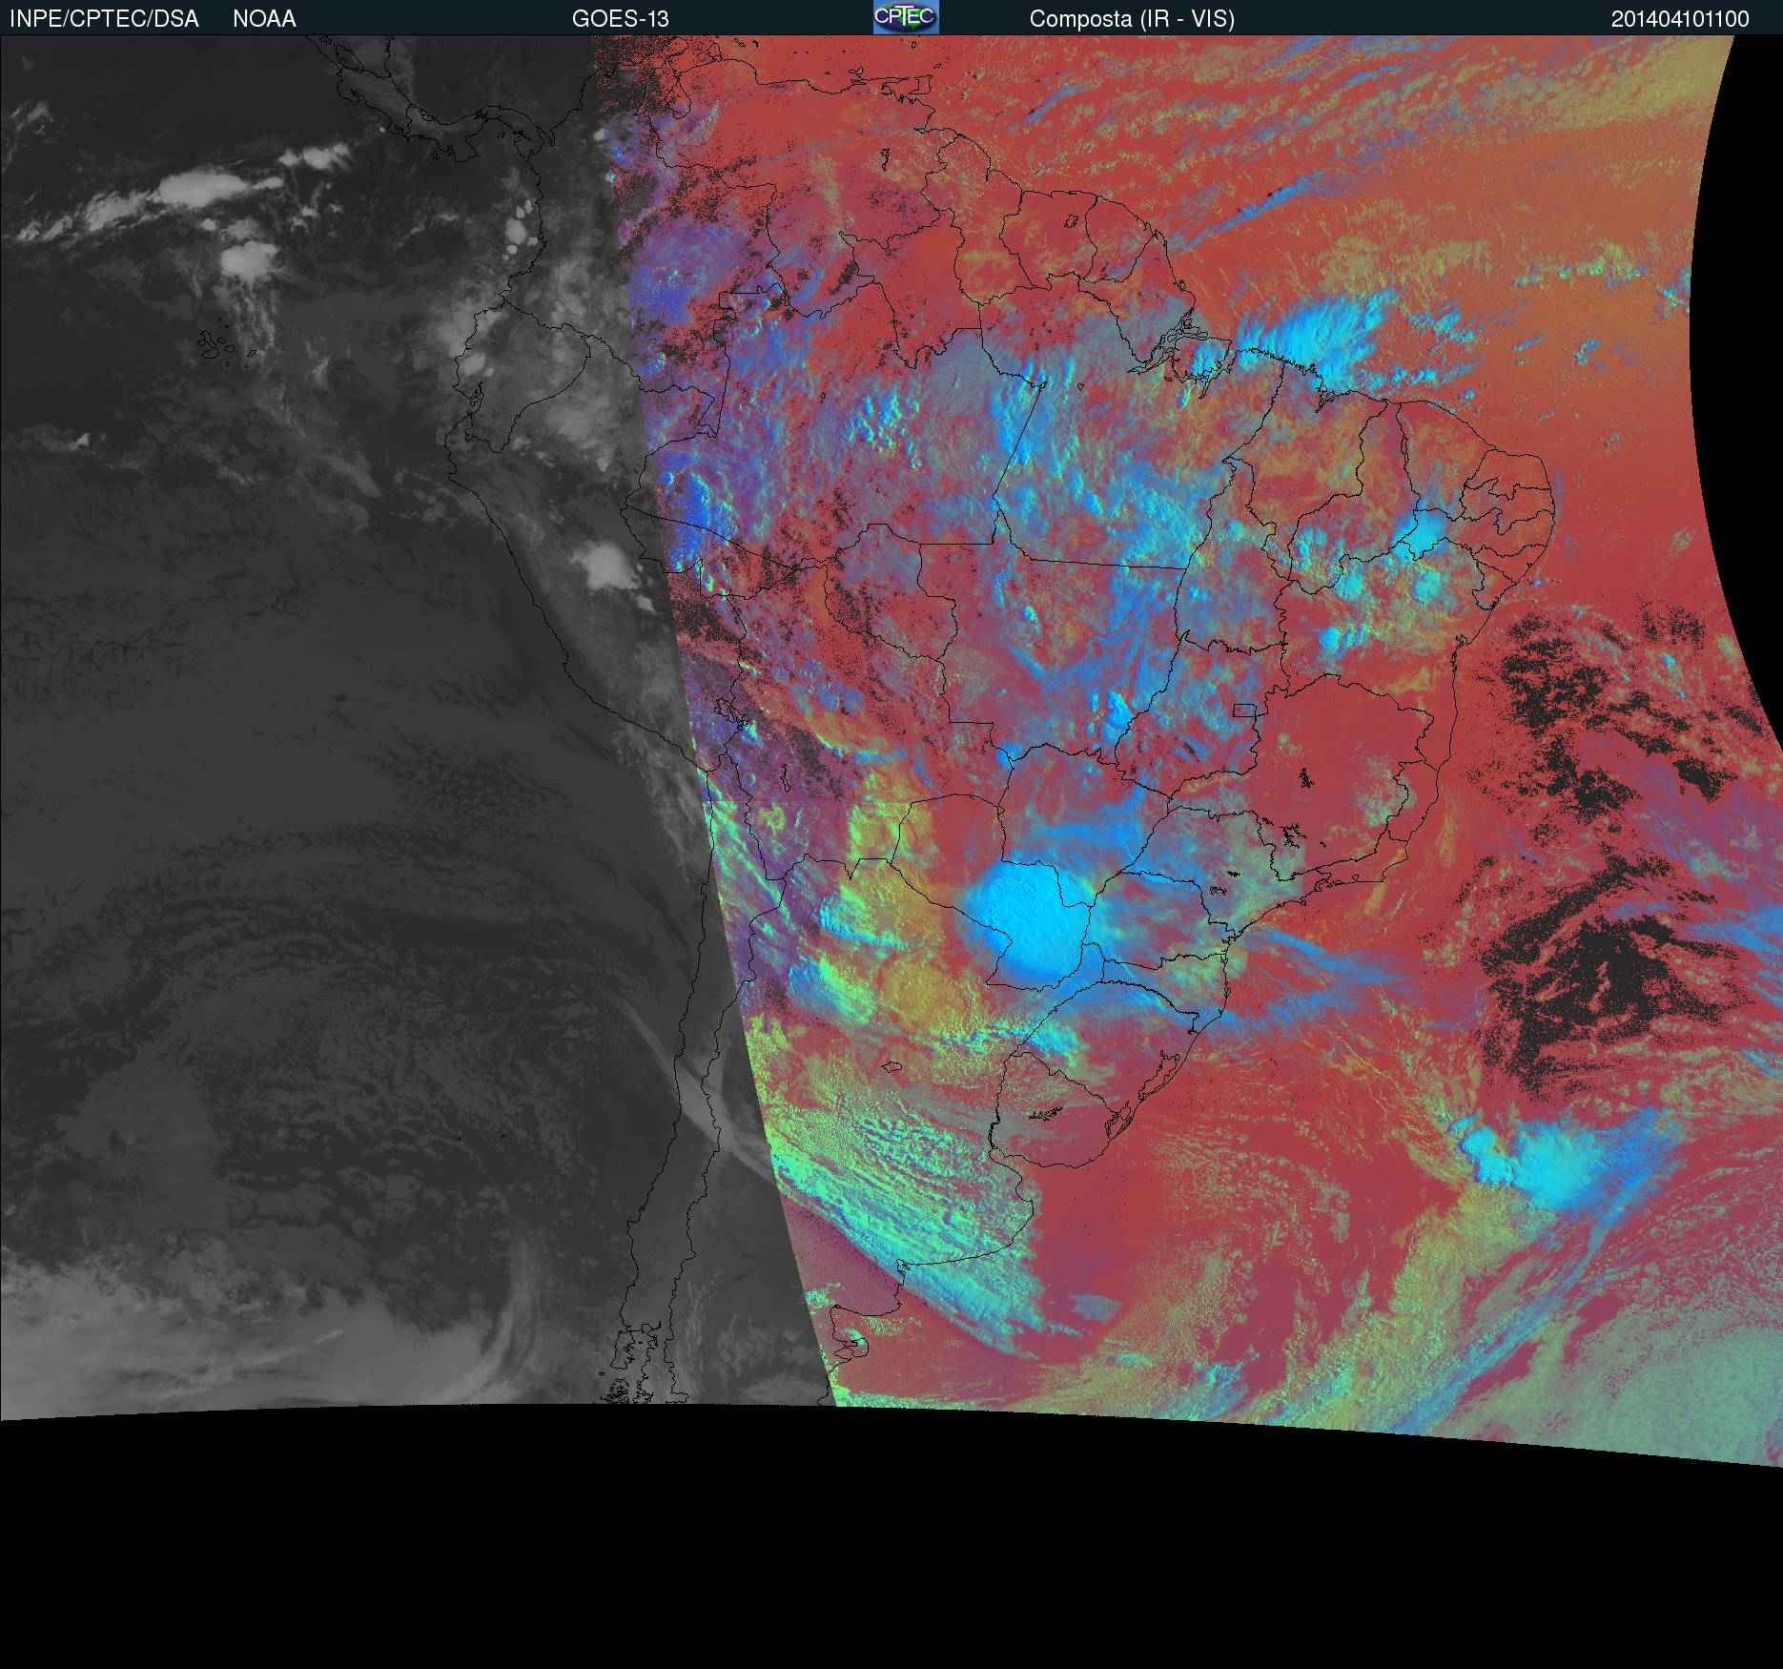The width and height of the screenshot is (1783, 1669).
Task: Click the CPTEC logo in the header
Action: coord(906,17)
